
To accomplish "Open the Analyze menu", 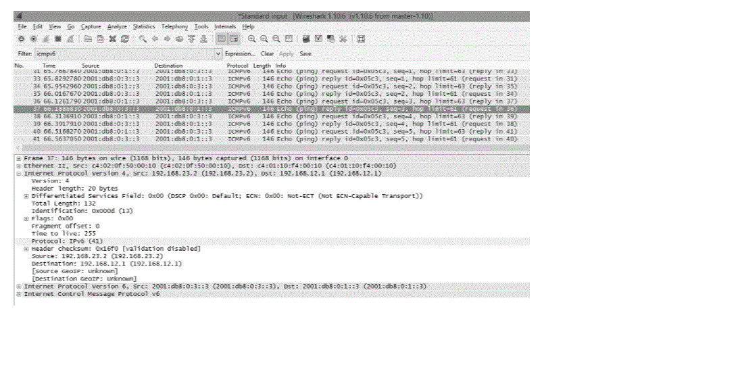I will [x=116, y=26].
